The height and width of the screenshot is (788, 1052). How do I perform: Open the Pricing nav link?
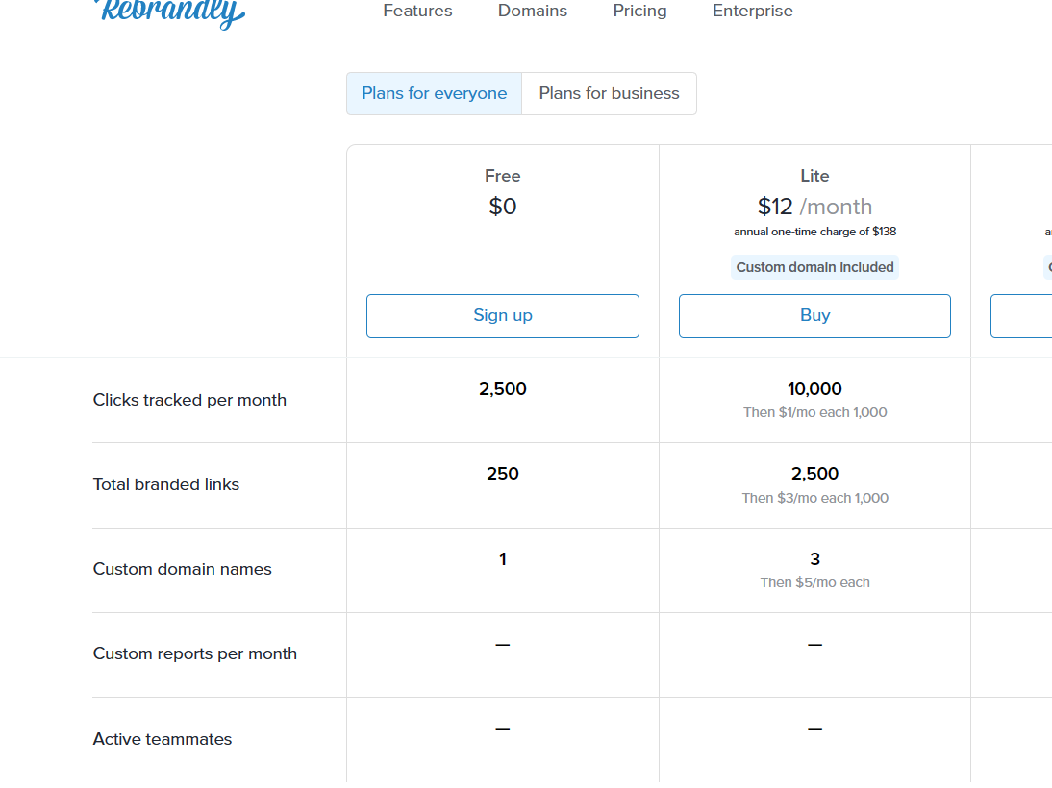639,12
